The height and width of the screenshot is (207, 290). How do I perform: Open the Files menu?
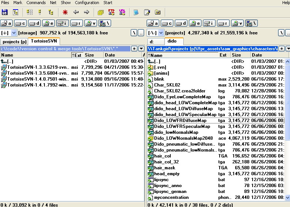coord(5,3)
